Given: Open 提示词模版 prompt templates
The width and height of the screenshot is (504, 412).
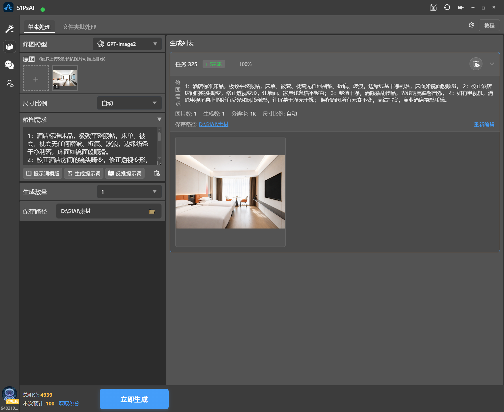Looking at the screenshot, I should (43, 173).
